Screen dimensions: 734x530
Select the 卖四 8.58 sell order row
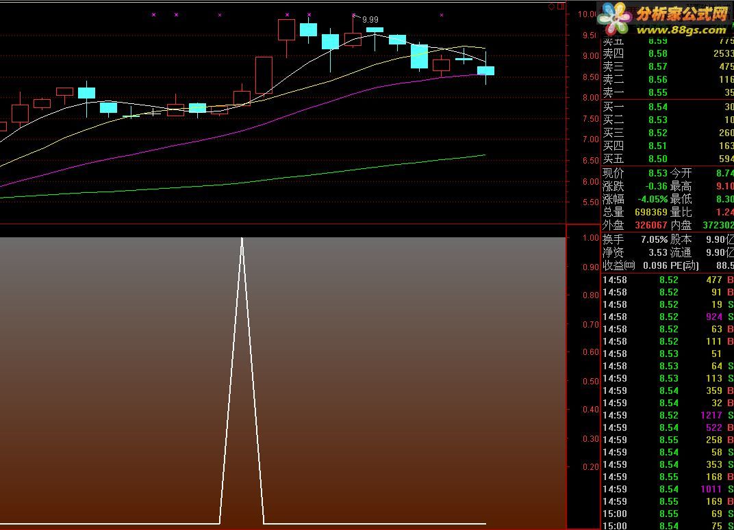coord(668,54)
